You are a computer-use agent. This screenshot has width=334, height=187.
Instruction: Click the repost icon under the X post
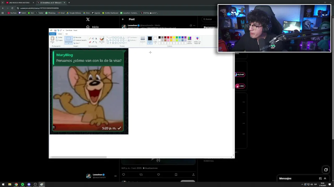(x=141, y=175)
